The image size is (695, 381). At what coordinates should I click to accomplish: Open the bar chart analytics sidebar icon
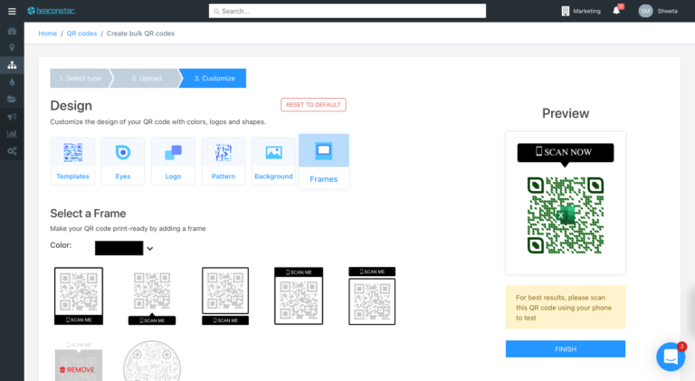(12, 133)
